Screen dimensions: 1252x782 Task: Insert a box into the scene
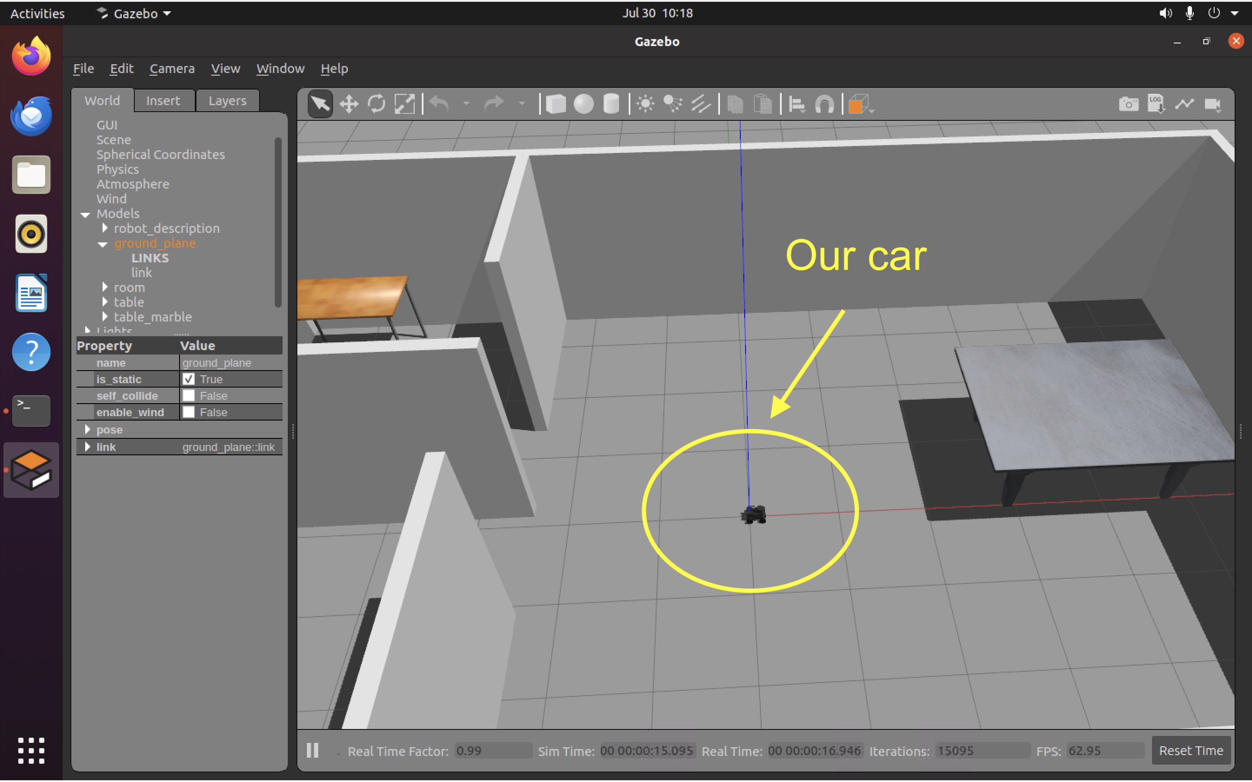click(557, 103)
